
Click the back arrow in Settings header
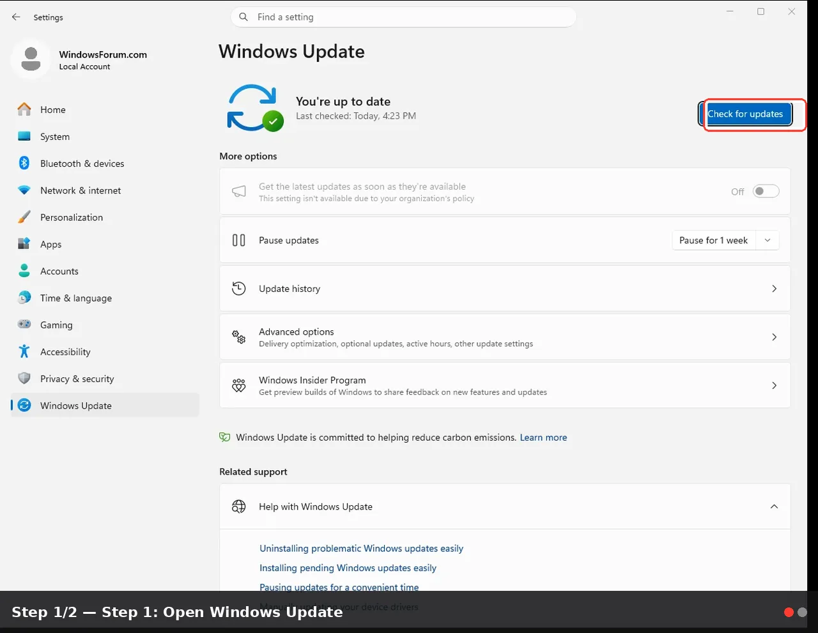click(x=16, y=17)
